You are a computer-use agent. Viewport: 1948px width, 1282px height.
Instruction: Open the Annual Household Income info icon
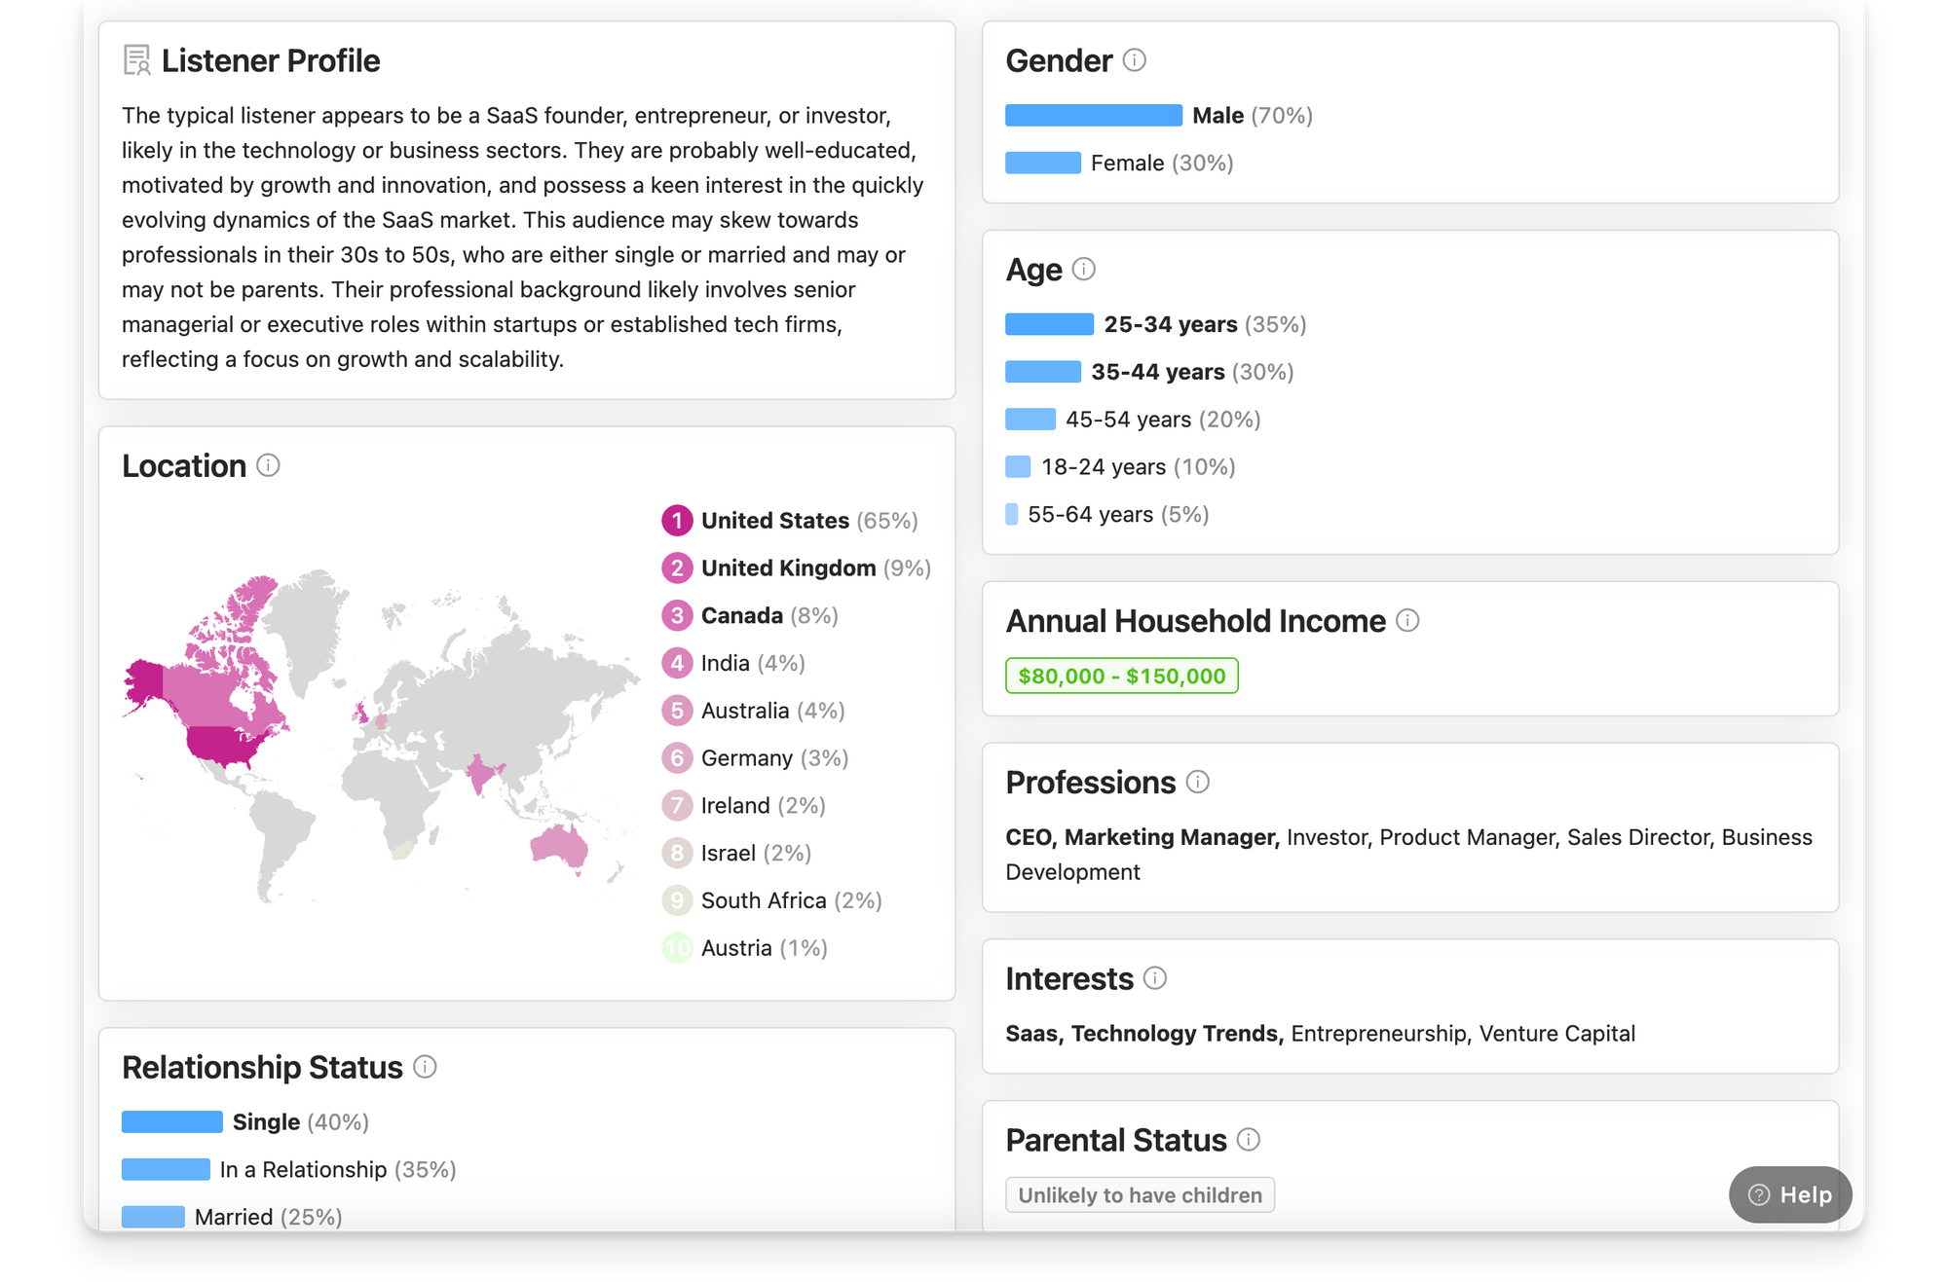pyautogui.click(x=1409, y=620)
